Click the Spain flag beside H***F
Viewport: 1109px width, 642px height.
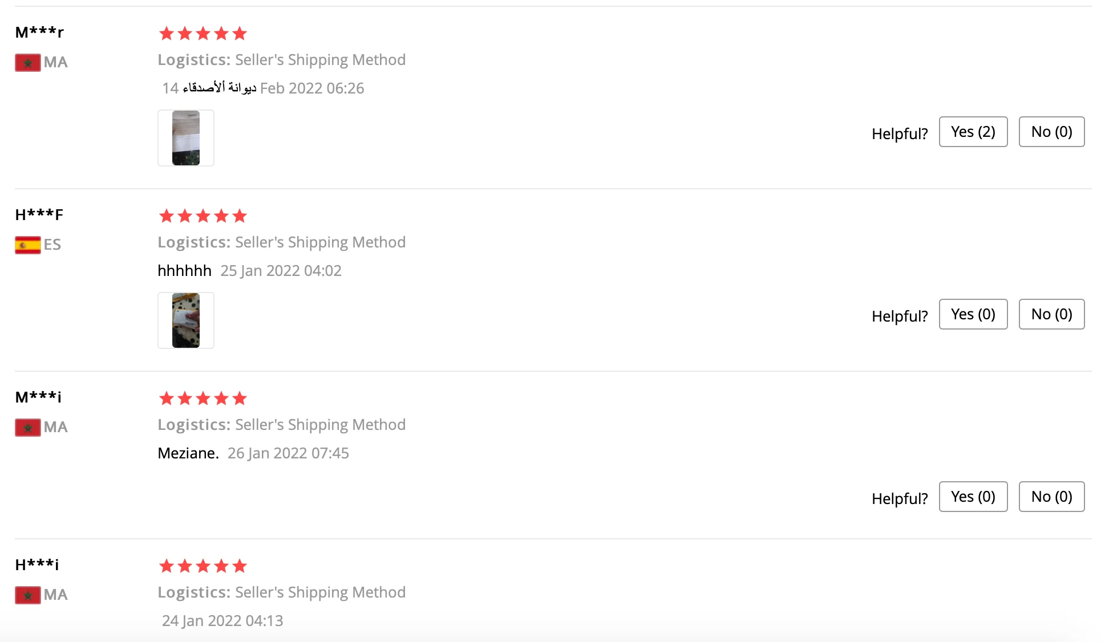pos(27,245)
